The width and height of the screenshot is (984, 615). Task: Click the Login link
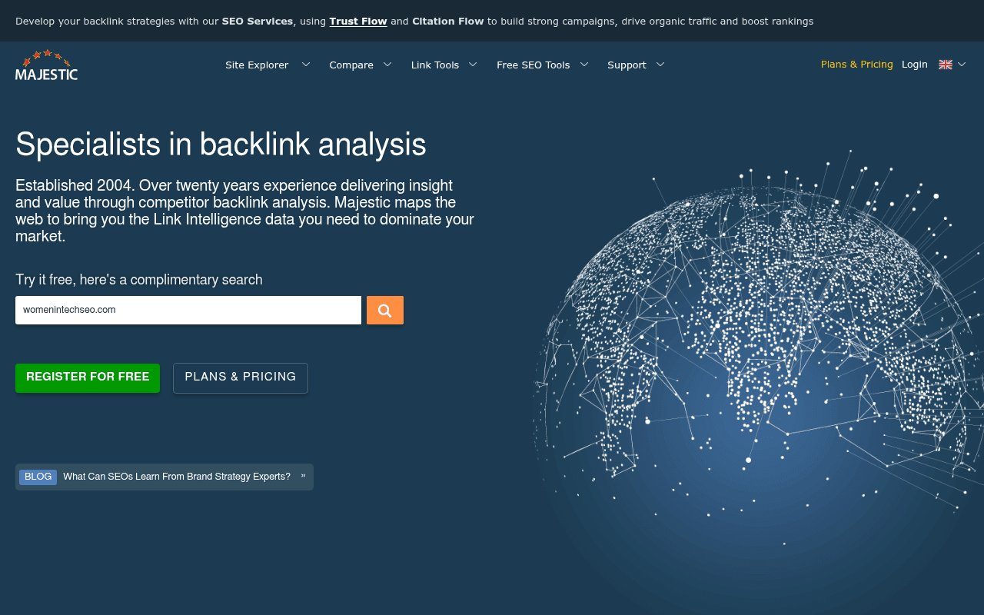[915, 65]
